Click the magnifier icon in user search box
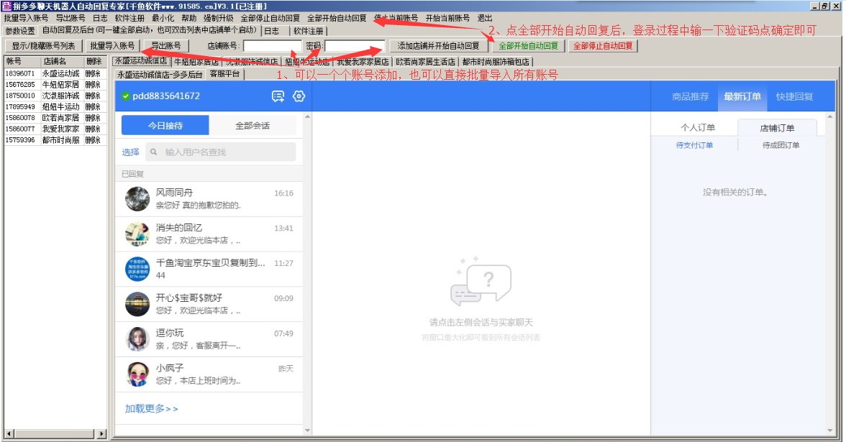The image size is (846, 442). tap(153, 152)
